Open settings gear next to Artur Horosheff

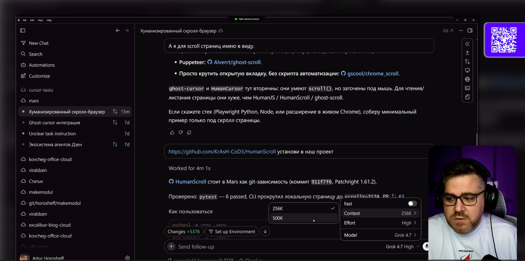127,258
